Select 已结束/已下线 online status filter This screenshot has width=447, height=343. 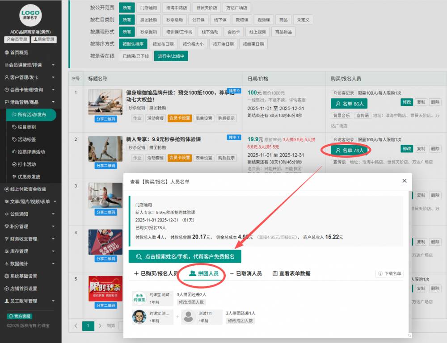(x=135, y=56)
